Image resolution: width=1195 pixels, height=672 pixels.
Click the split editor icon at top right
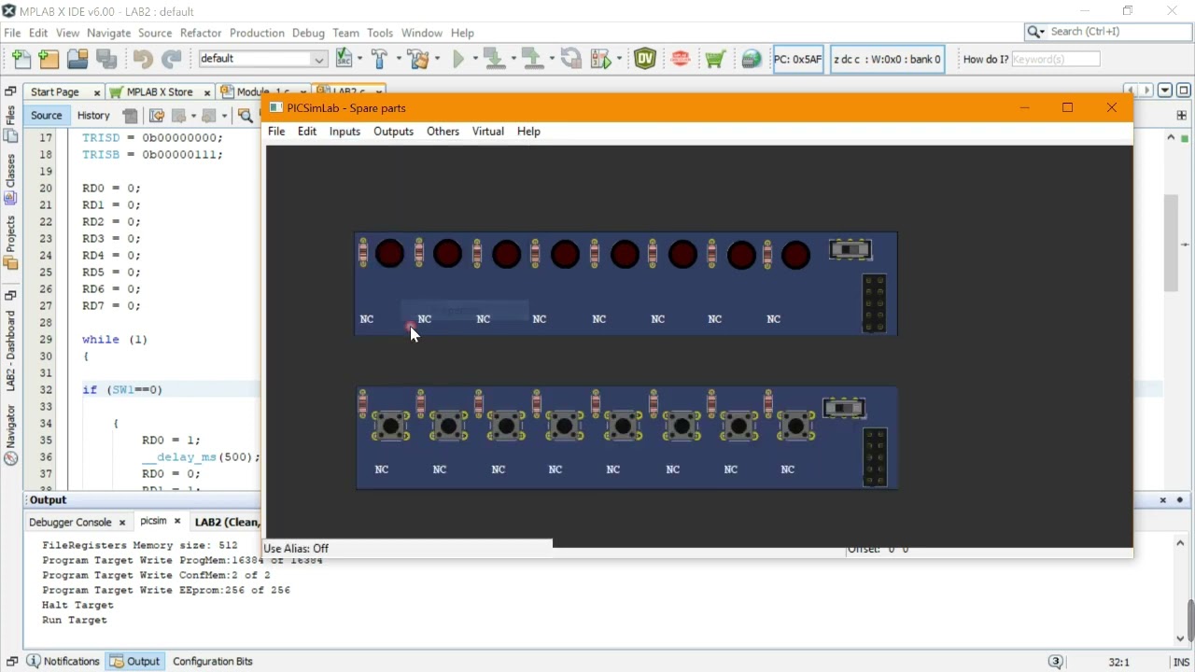pyautogui.click(x=1182, y=116)
